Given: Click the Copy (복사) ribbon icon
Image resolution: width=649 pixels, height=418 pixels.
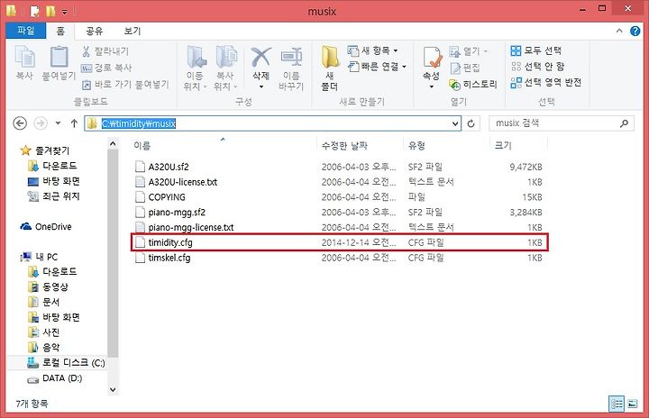Looking at the screenshot, I should click(24, 57).
